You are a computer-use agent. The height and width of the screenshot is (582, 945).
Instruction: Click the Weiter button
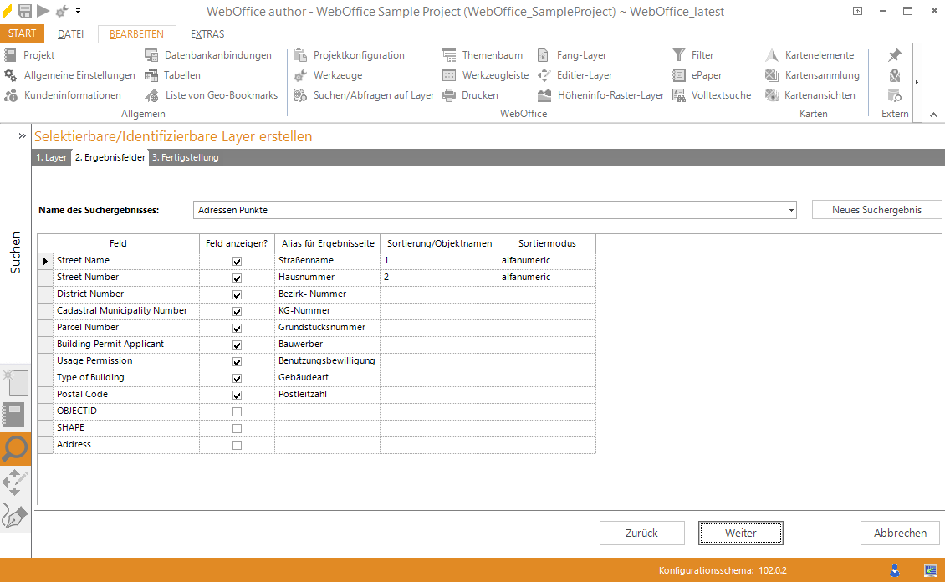tap(740, 533)
